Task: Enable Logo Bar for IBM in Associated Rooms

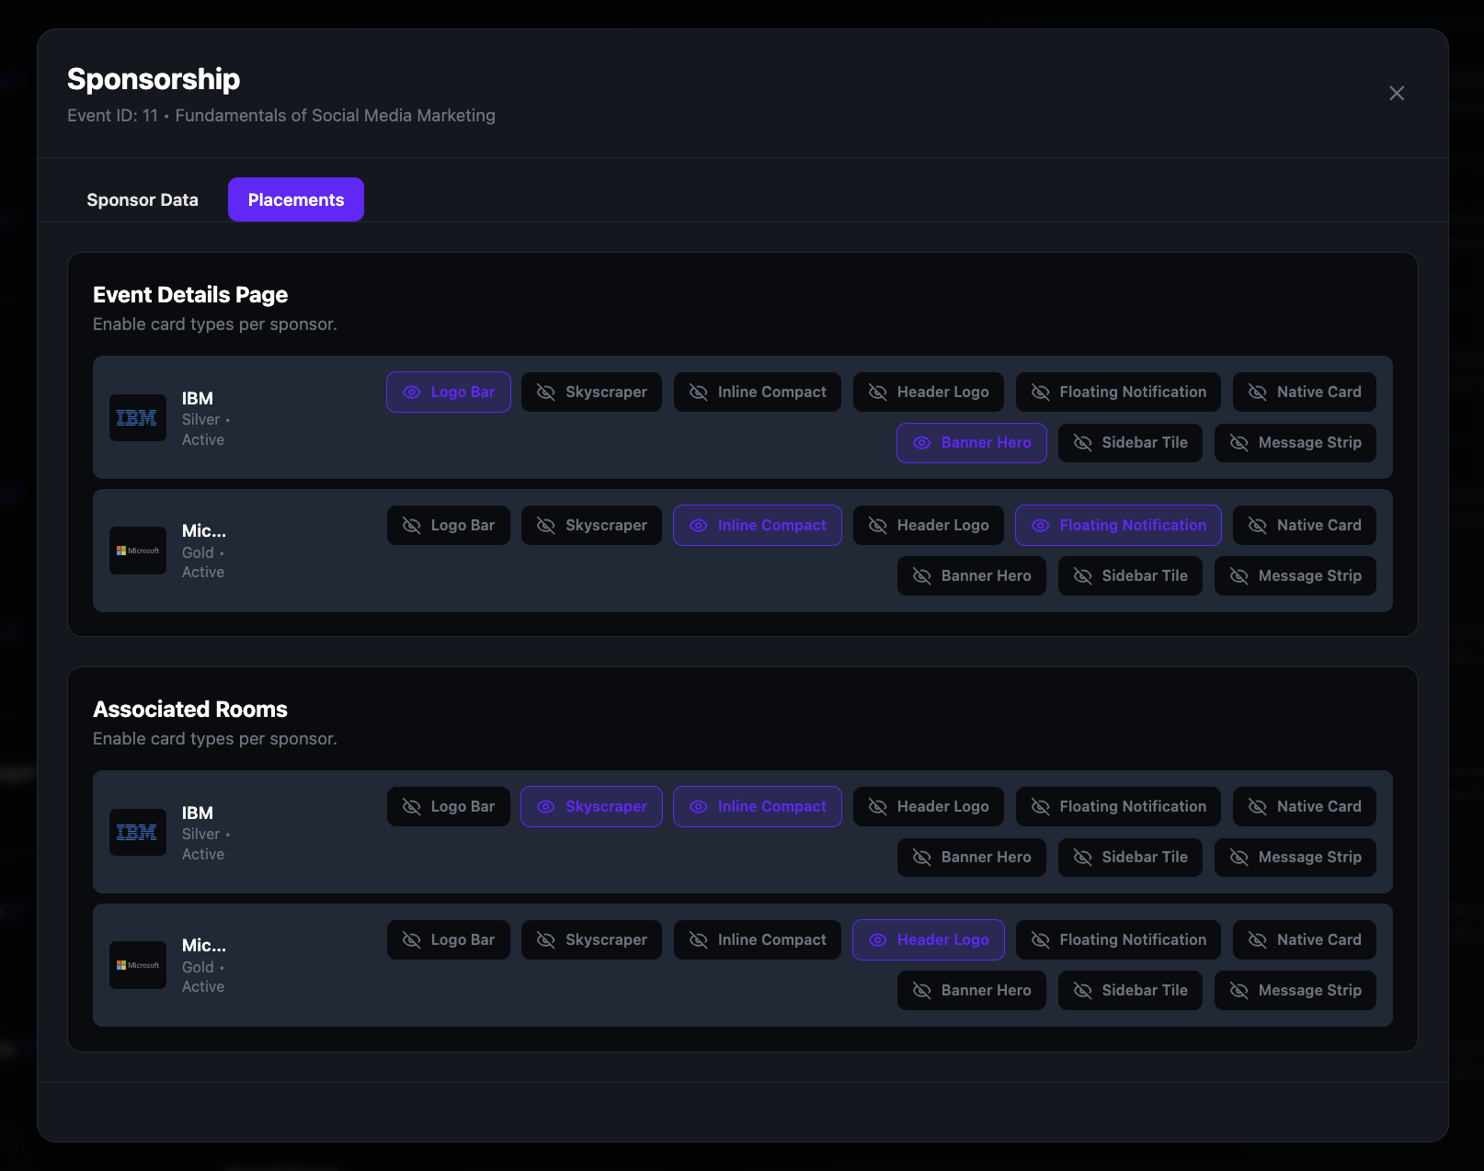Action: (x=449, y=807)
